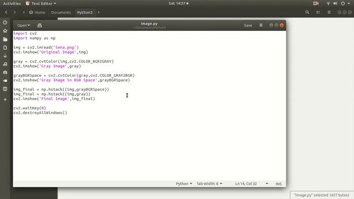Image resolution: width=354 pixels, height=199 pixels.
Task: Toggle the INS insert mode indicator
Action: 279,184
